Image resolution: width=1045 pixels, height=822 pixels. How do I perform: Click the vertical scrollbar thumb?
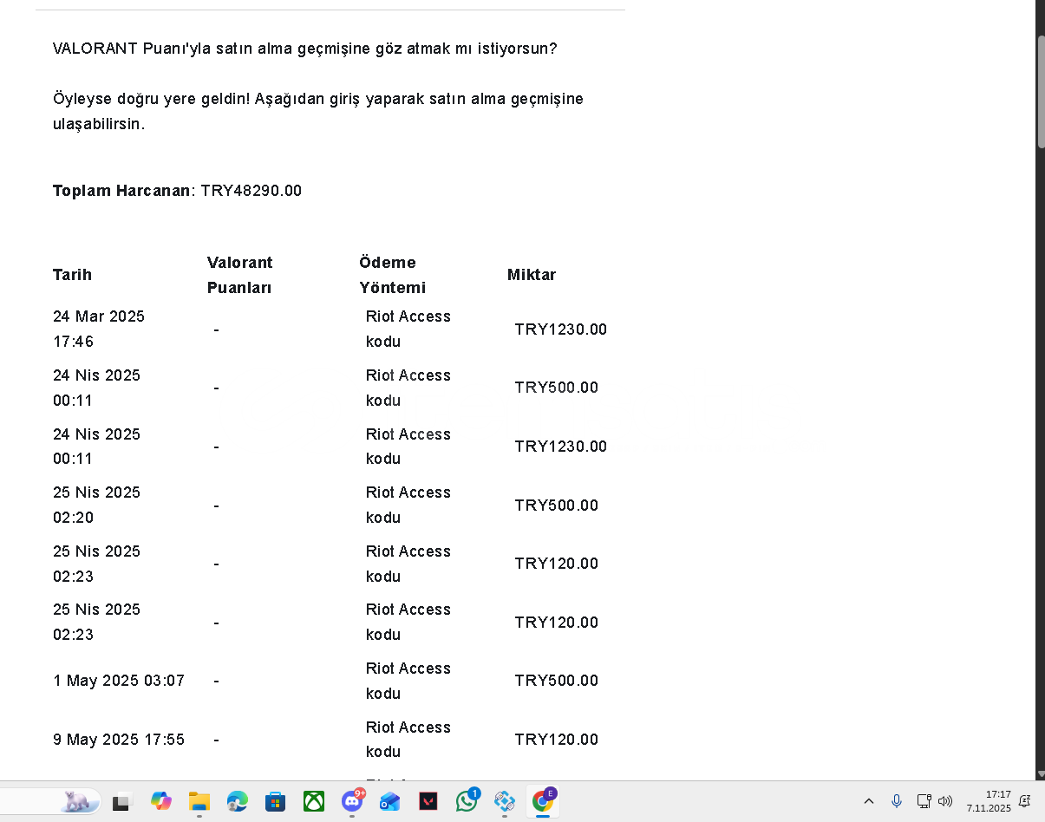pos(1041,92)
